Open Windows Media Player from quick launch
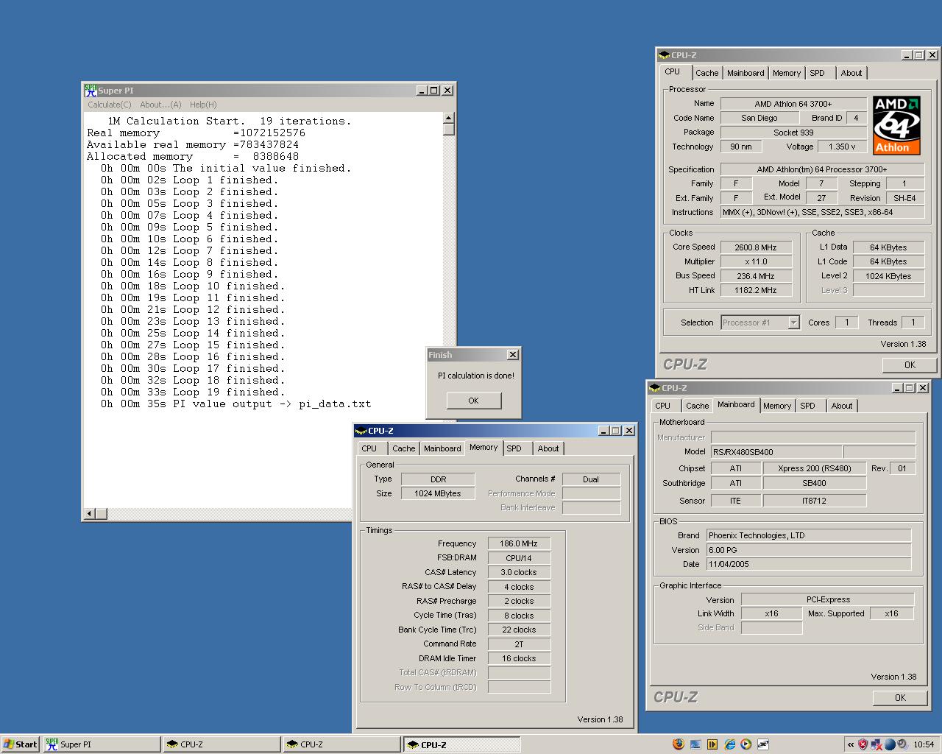This screenshot has height=754, width=942. pyautogui.click(x=746, y=744)
